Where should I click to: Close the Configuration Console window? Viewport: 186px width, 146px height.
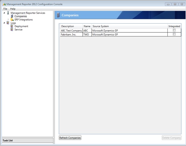182,4
